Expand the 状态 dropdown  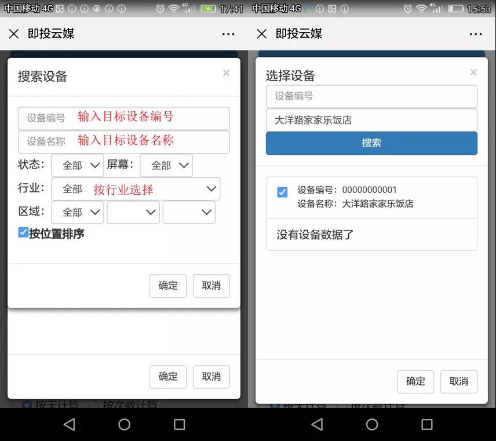(x=78, y=165)
